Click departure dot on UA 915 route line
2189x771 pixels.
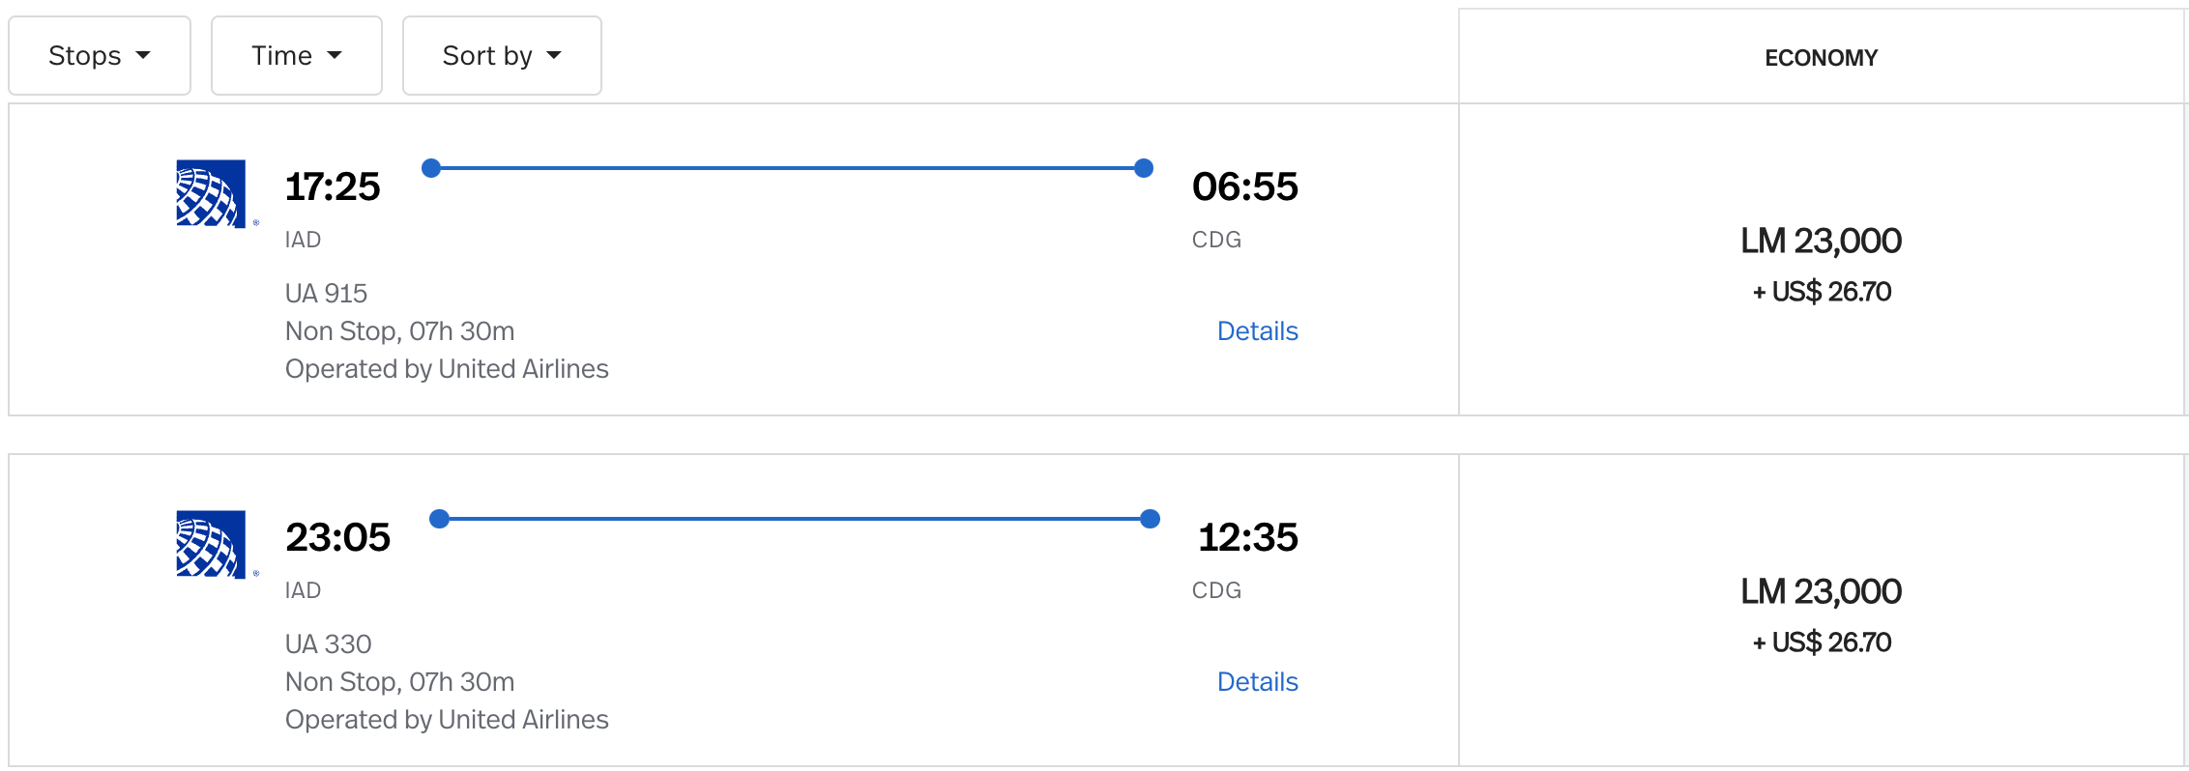[431, 168]
